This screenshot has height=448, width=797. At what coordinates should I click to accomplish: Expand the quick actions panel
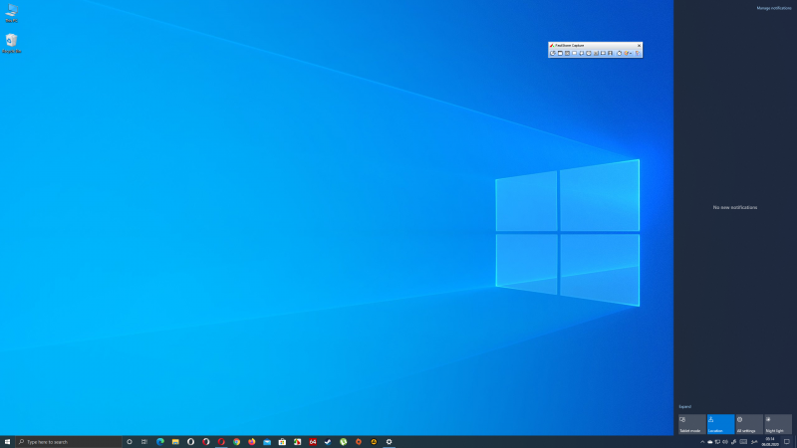(x=684, y=406)
